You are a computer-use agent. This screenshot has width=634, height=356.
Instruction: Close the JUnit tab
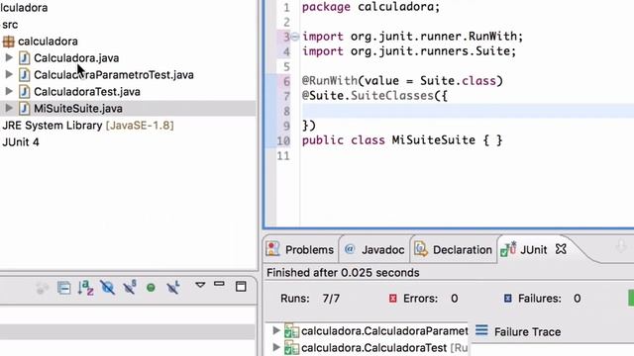(x=561, y=249)
